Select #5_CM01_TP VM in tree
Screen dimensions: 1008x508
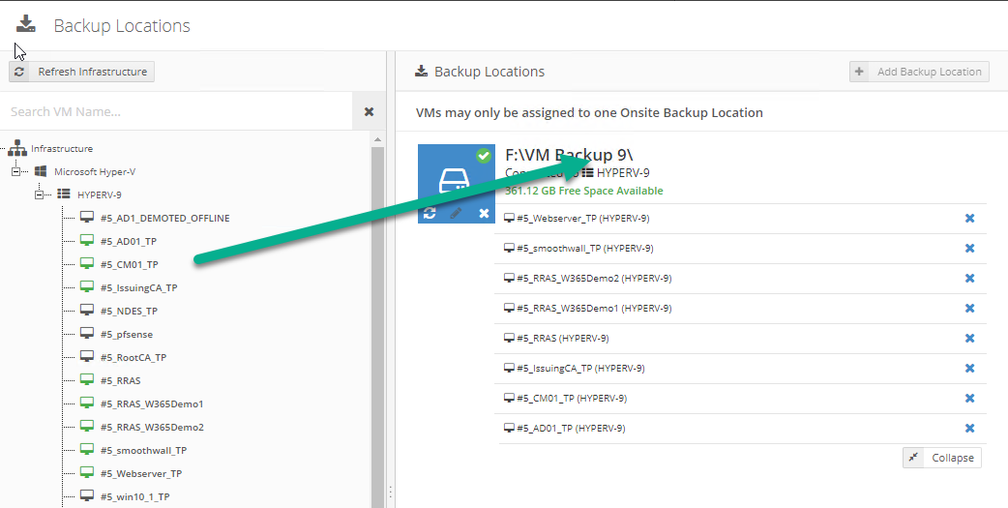tap(129, 264)
